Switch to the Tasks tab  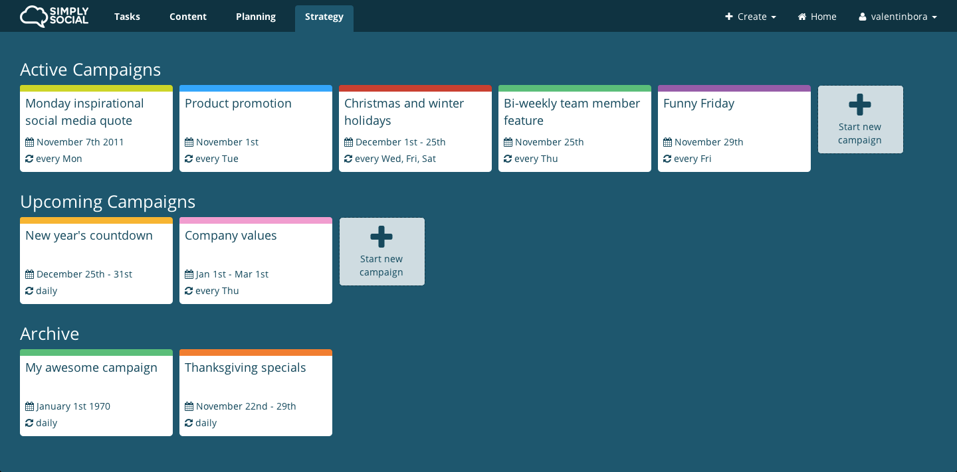pos(127,17)
